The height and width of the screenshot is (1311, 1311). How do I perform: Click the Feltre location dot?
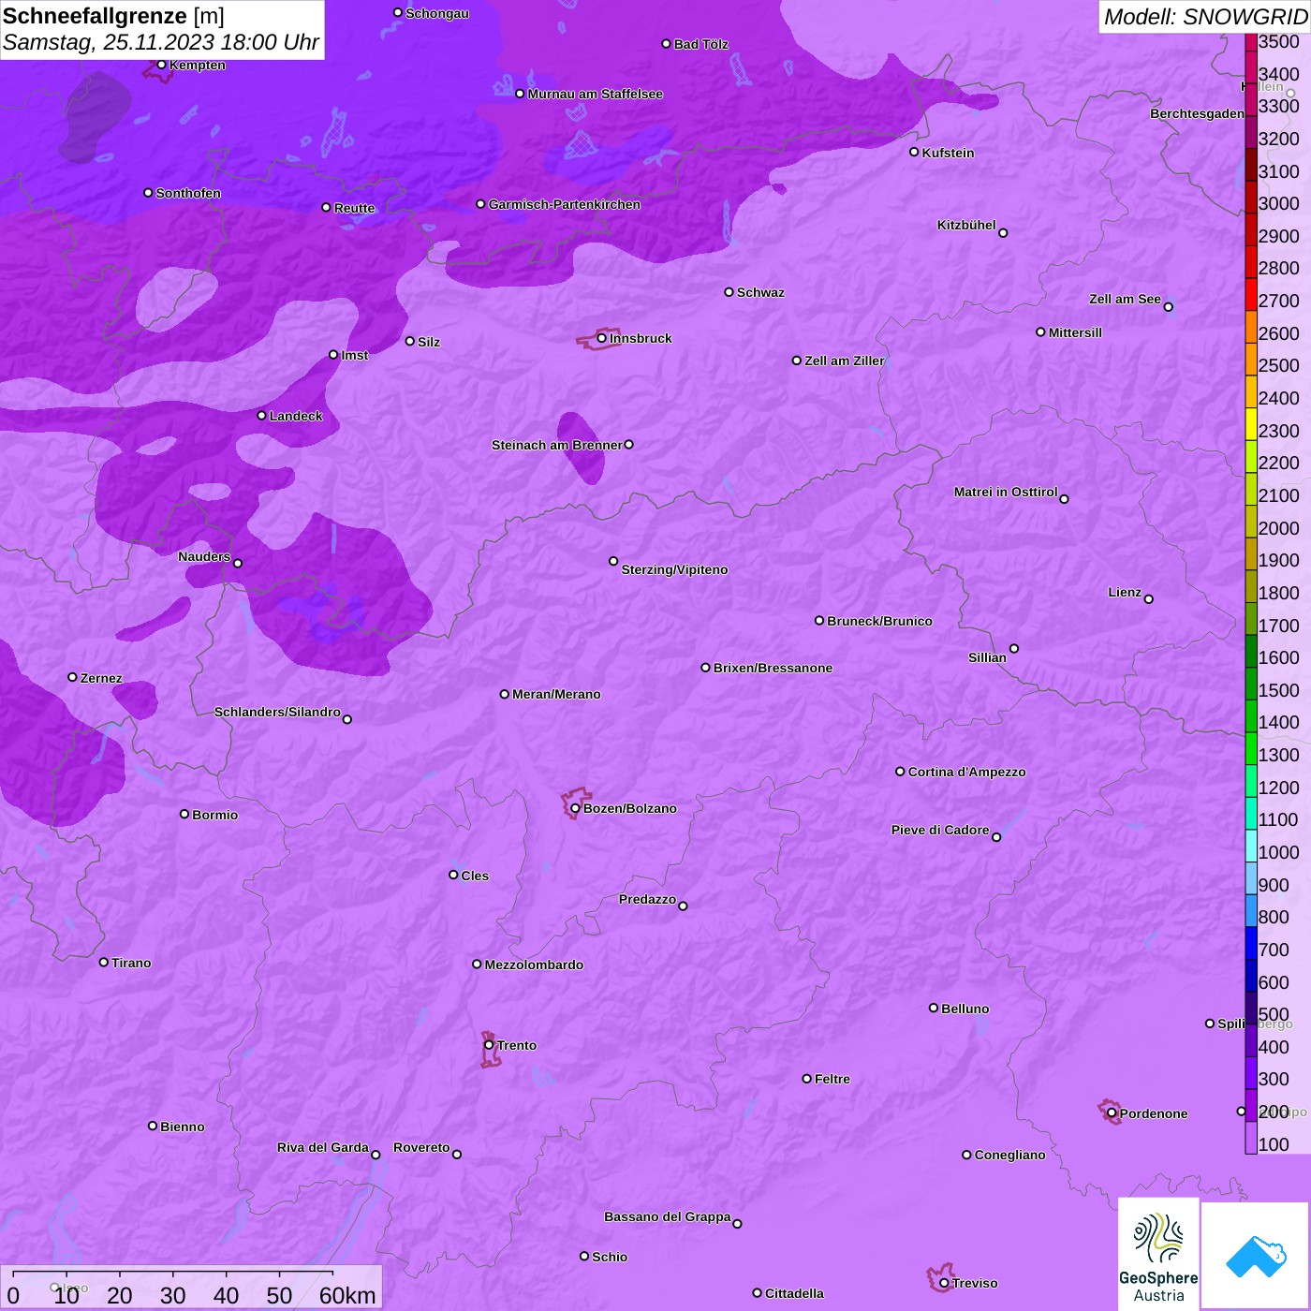click(x=806, y=1079)
